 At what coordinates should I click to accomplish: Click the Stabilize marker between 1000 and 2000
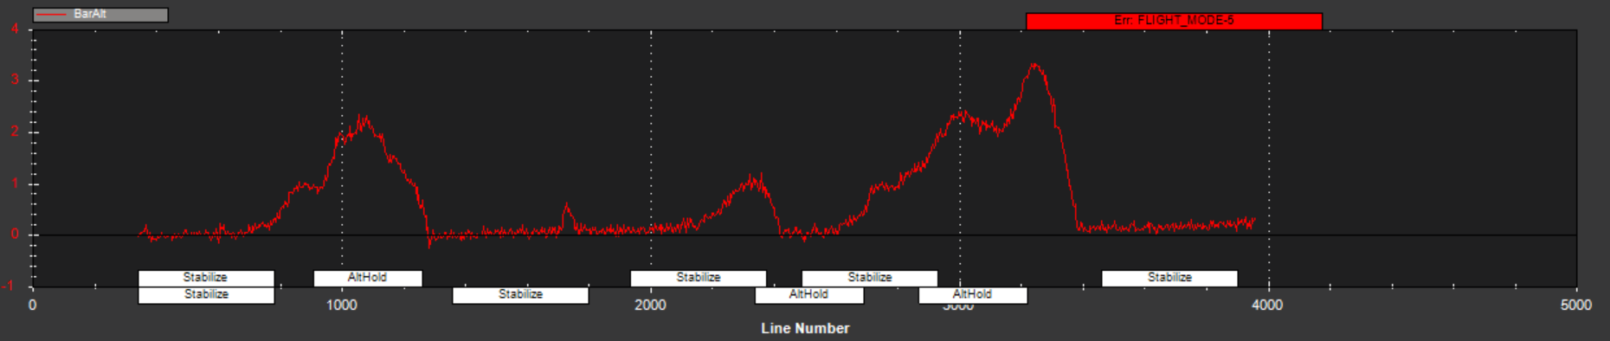[x=520, y=295]
